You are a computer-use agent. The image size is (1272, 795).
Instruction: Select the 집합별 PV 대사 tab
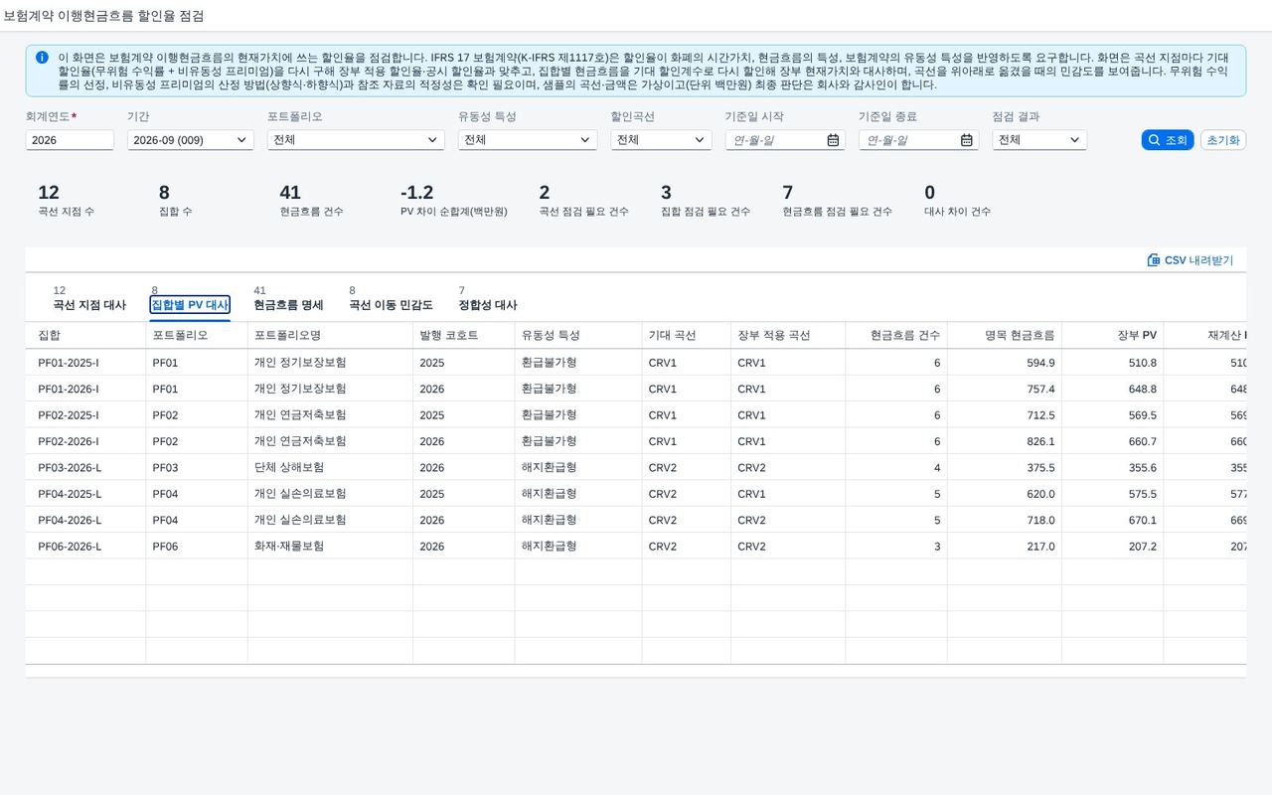(190, 305)
